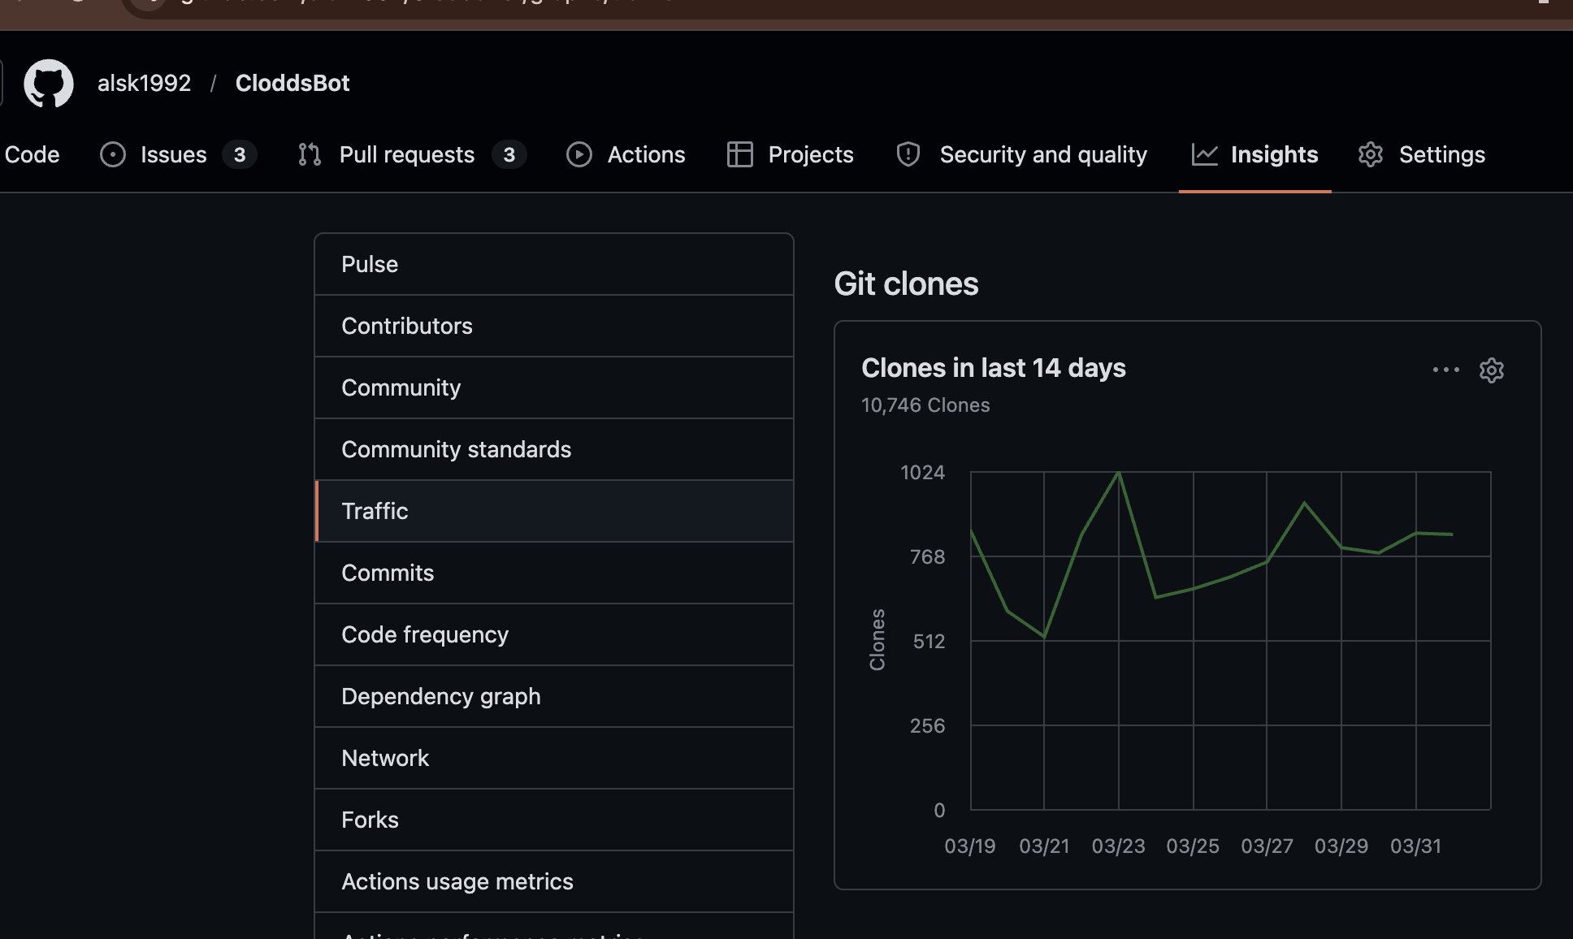Image resolution: width=1573 pixels, height=939 pixels.
Task: Click the repository Settings gear icon
Action: click(1371, 154)
